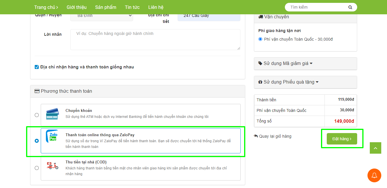Click the scroll-to-top arrow button
387x188 pixels.
click(x=376, y=148)
